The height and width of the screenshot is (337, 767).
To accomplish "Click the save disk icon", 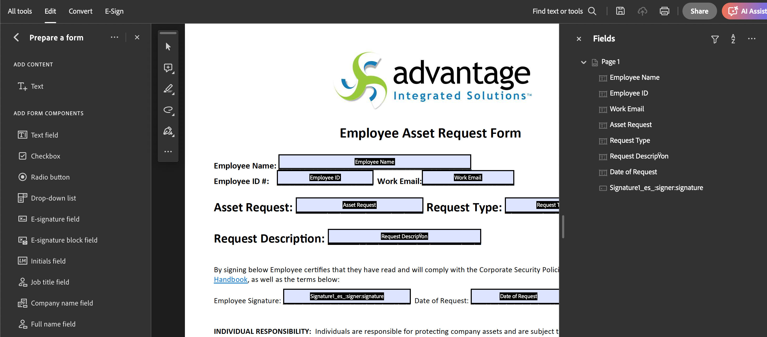I will click(x=620, y=11).
